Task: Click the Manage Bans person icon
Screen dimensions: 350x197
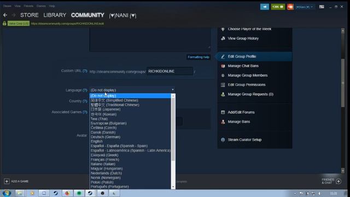Action: pyautogui.click(x=223, y=121)
